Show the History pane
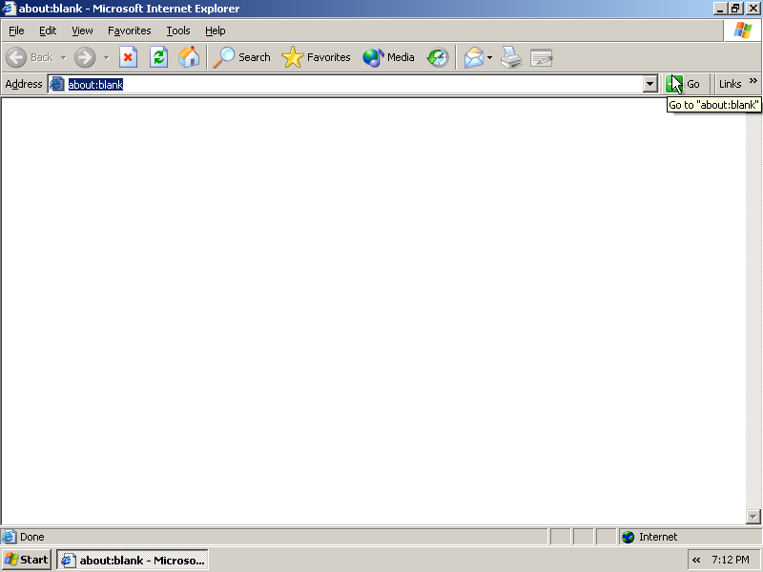The image size is (763, 572). pyautogui.click(x=438, y=57)
